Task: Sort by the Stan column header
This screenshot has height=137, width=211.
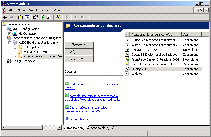Action: coord(191,35)
